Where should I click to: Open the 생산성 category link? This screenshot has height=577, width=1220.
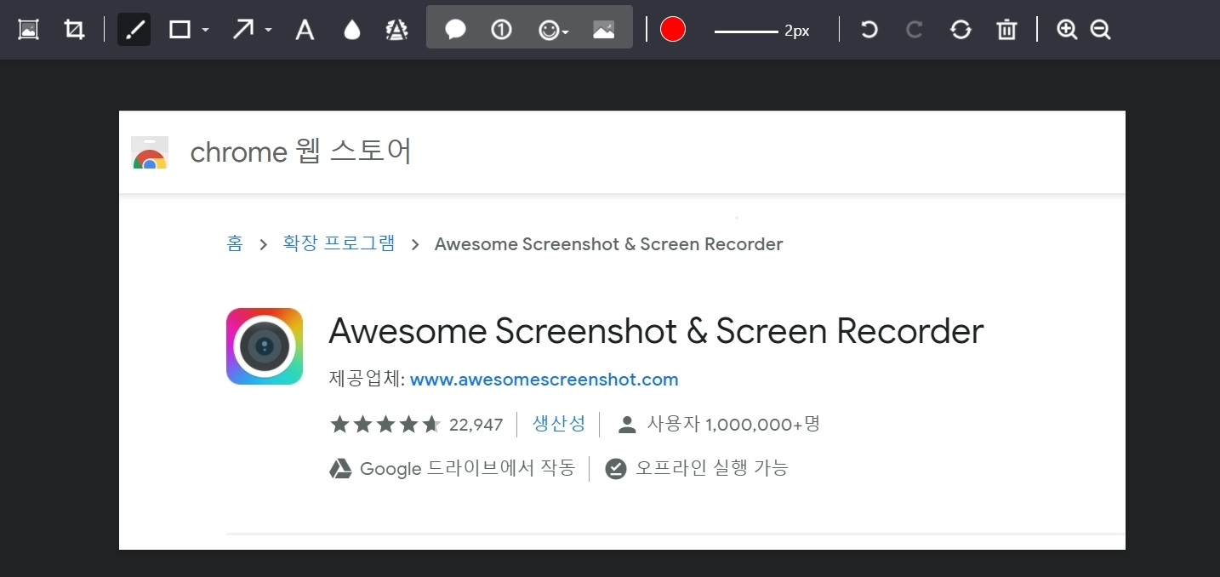click(x=559, y=424)
